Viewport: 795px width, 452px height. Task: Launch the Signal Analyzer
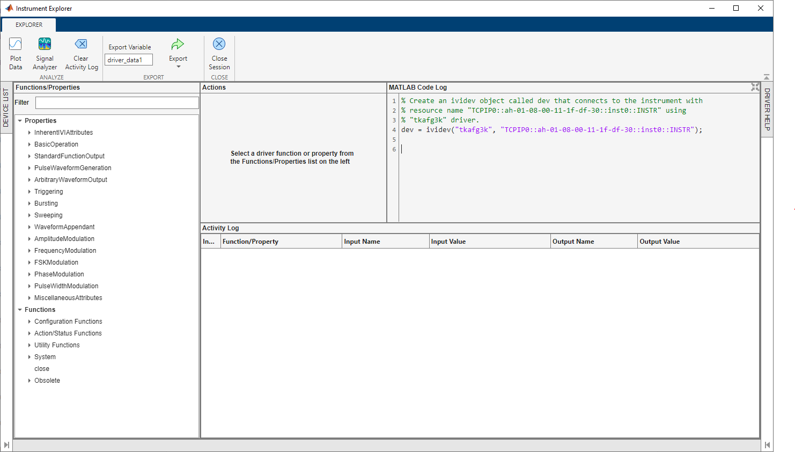pos(45,54)
